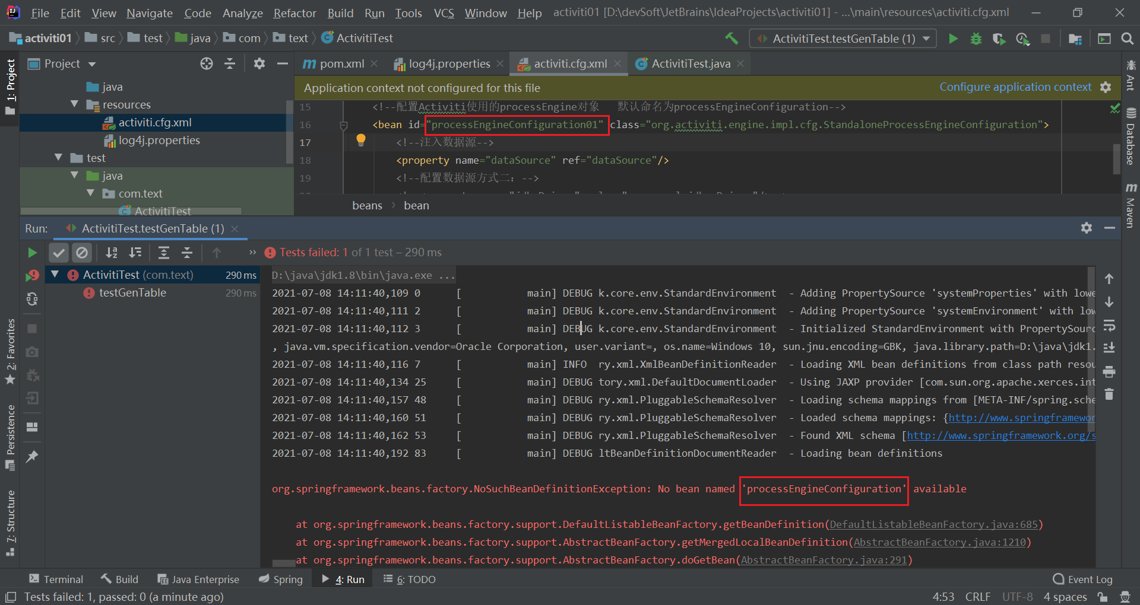Open application context settings gear in editor banner
The width and height of the screenshot is (1140, 605).
pyautogui.click(x=1106, y=87)
